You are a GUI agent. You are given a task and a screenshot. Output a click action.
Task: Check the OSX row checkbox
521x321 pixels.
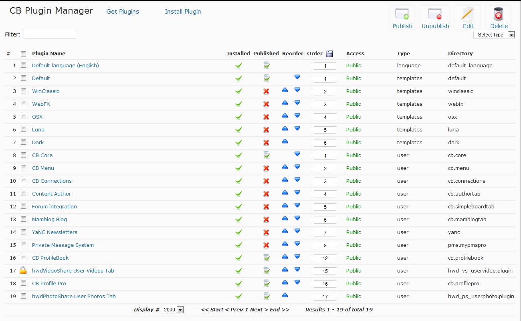coord(23,117)
